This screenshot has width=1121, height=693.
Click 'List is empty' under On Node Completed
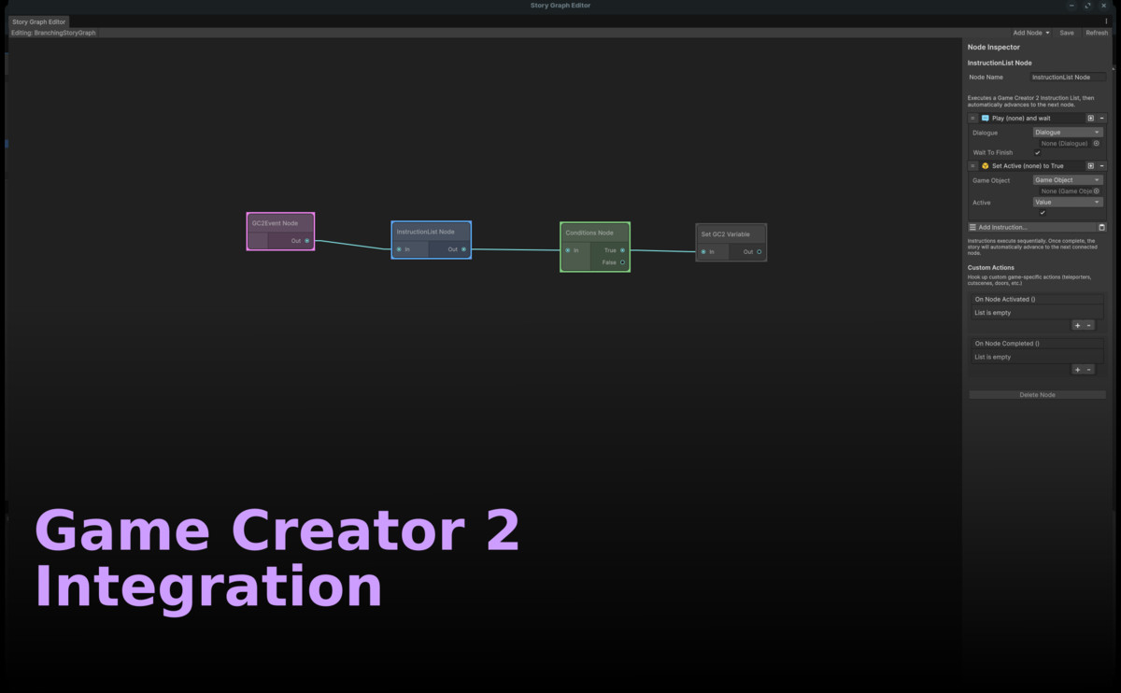[x=993, y=357]
